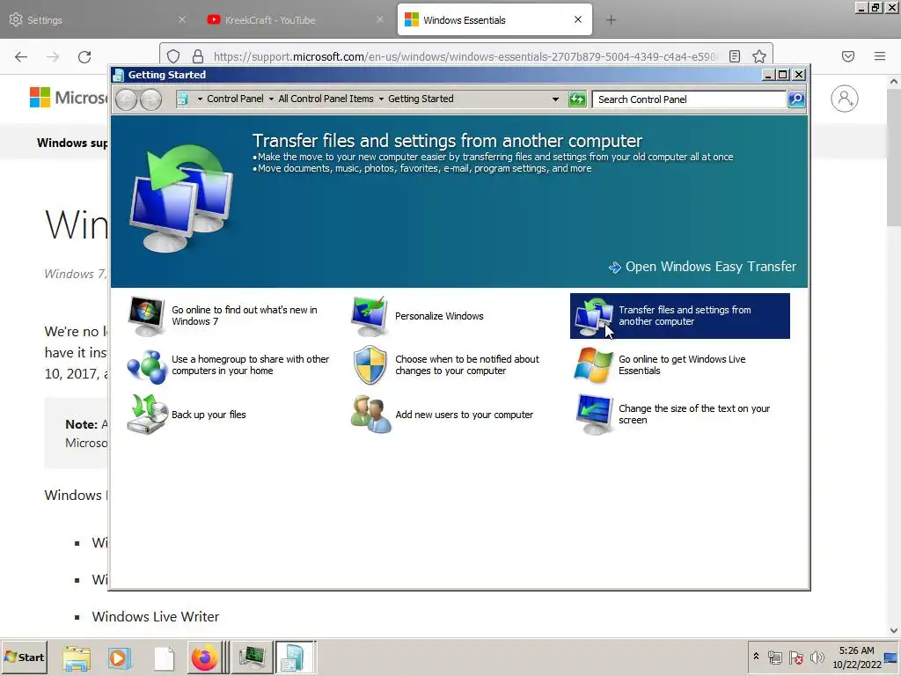Image resolution: width=901 pixels, height=676 pixels.
Task: Click the Show desktop button
Action: 892,658
